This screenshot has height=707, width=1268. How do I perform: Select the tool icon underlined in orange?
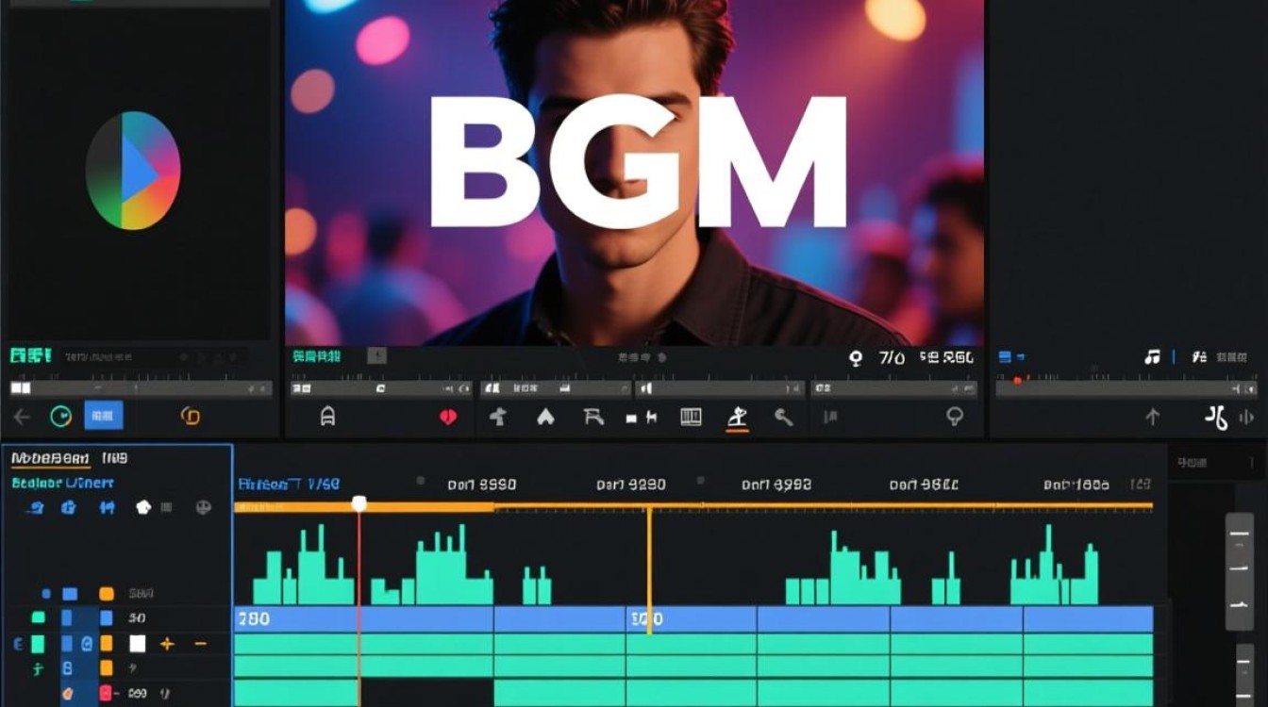tap(738, 418)
